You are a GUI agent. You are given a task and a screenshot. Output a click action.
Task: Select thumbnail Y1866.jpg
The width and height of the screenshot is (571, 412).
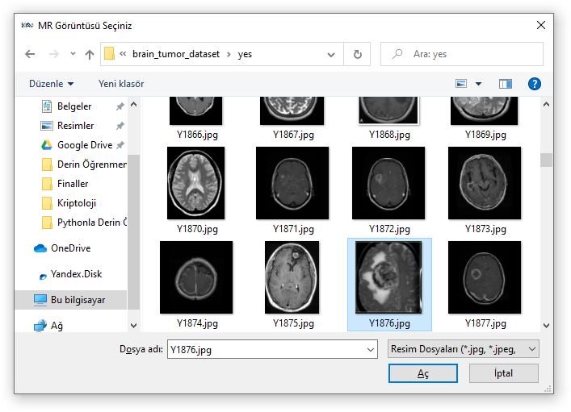coord(196,111)
